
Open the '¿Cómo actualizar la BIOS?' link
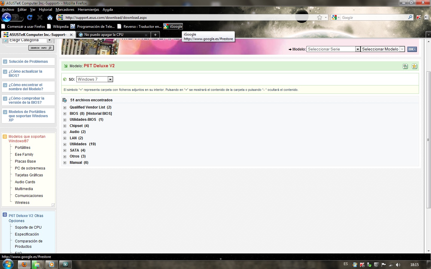click(25, 74)
